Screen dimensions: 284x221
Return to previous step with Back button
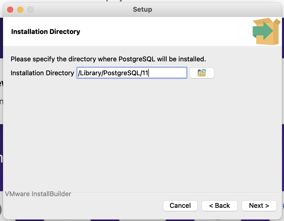219,206
